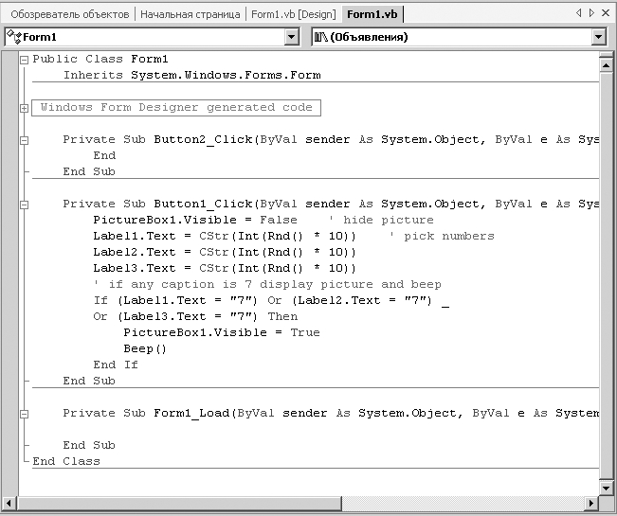Click the Windows Form Designer generated code box

pos(176,108)
